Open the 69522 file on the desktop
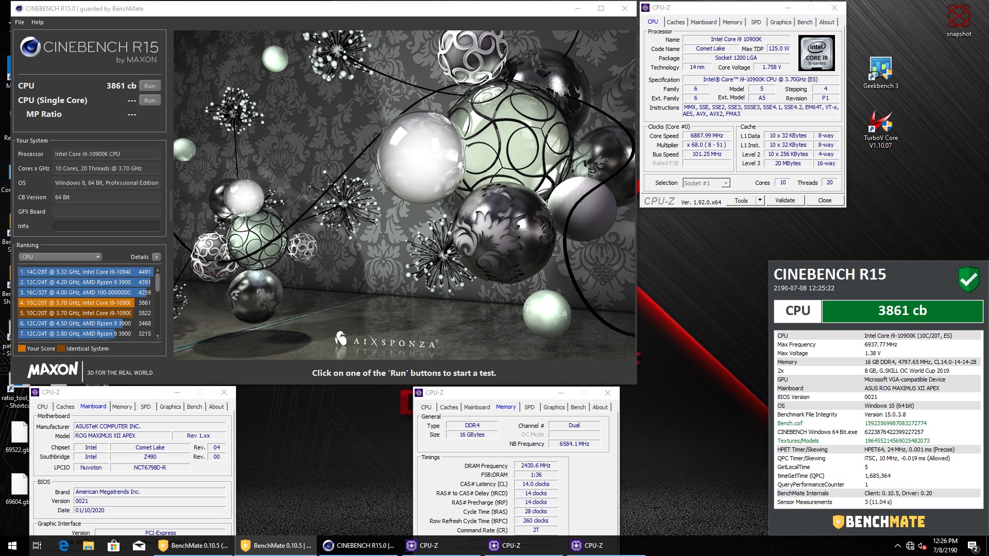Screen dimensions: 989x556 (19, 438)
